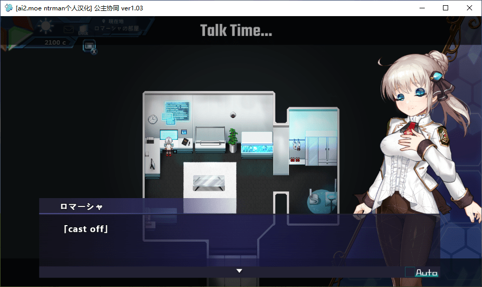The image size is (482, 287).
Task: Click the Auto label to enable auto-advance
Action: coord(426,272)
